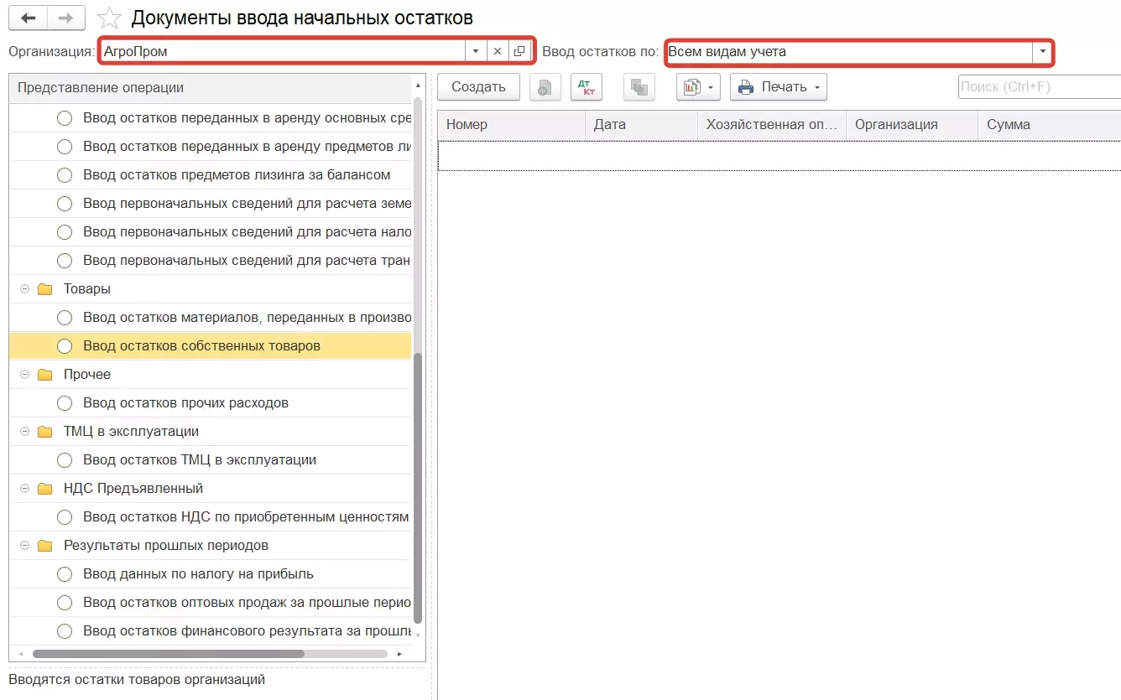Open the Организация dropdown arrow

coord(476,52)
